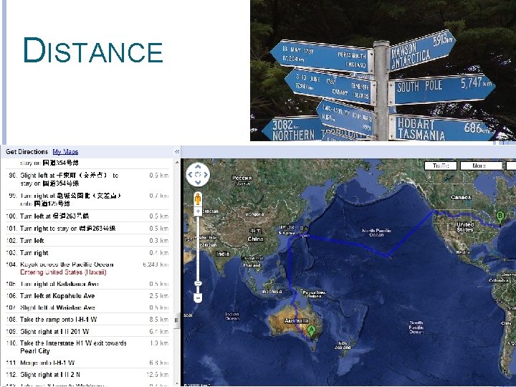
Task: Select step 110 exit towards Pearl City
Action: pyautogui.click(x=87, y=347)
